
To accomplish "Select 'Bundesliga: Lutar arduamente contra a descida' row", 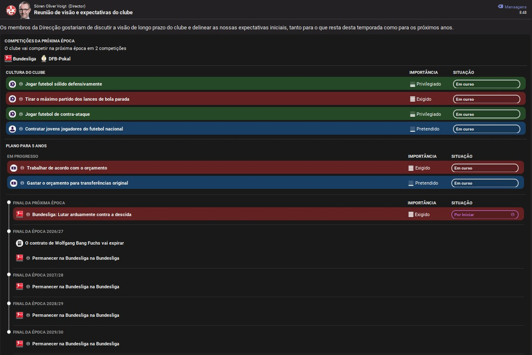I will [x=268, y=214].
